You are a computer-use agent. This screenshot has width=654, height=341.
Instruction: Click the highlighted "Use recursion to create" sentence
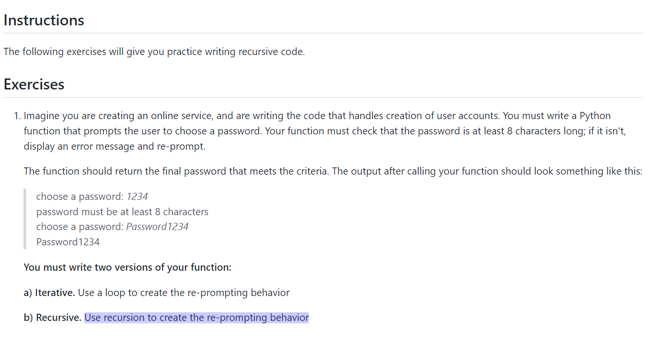pyautogui.click(x=197, y=318)
